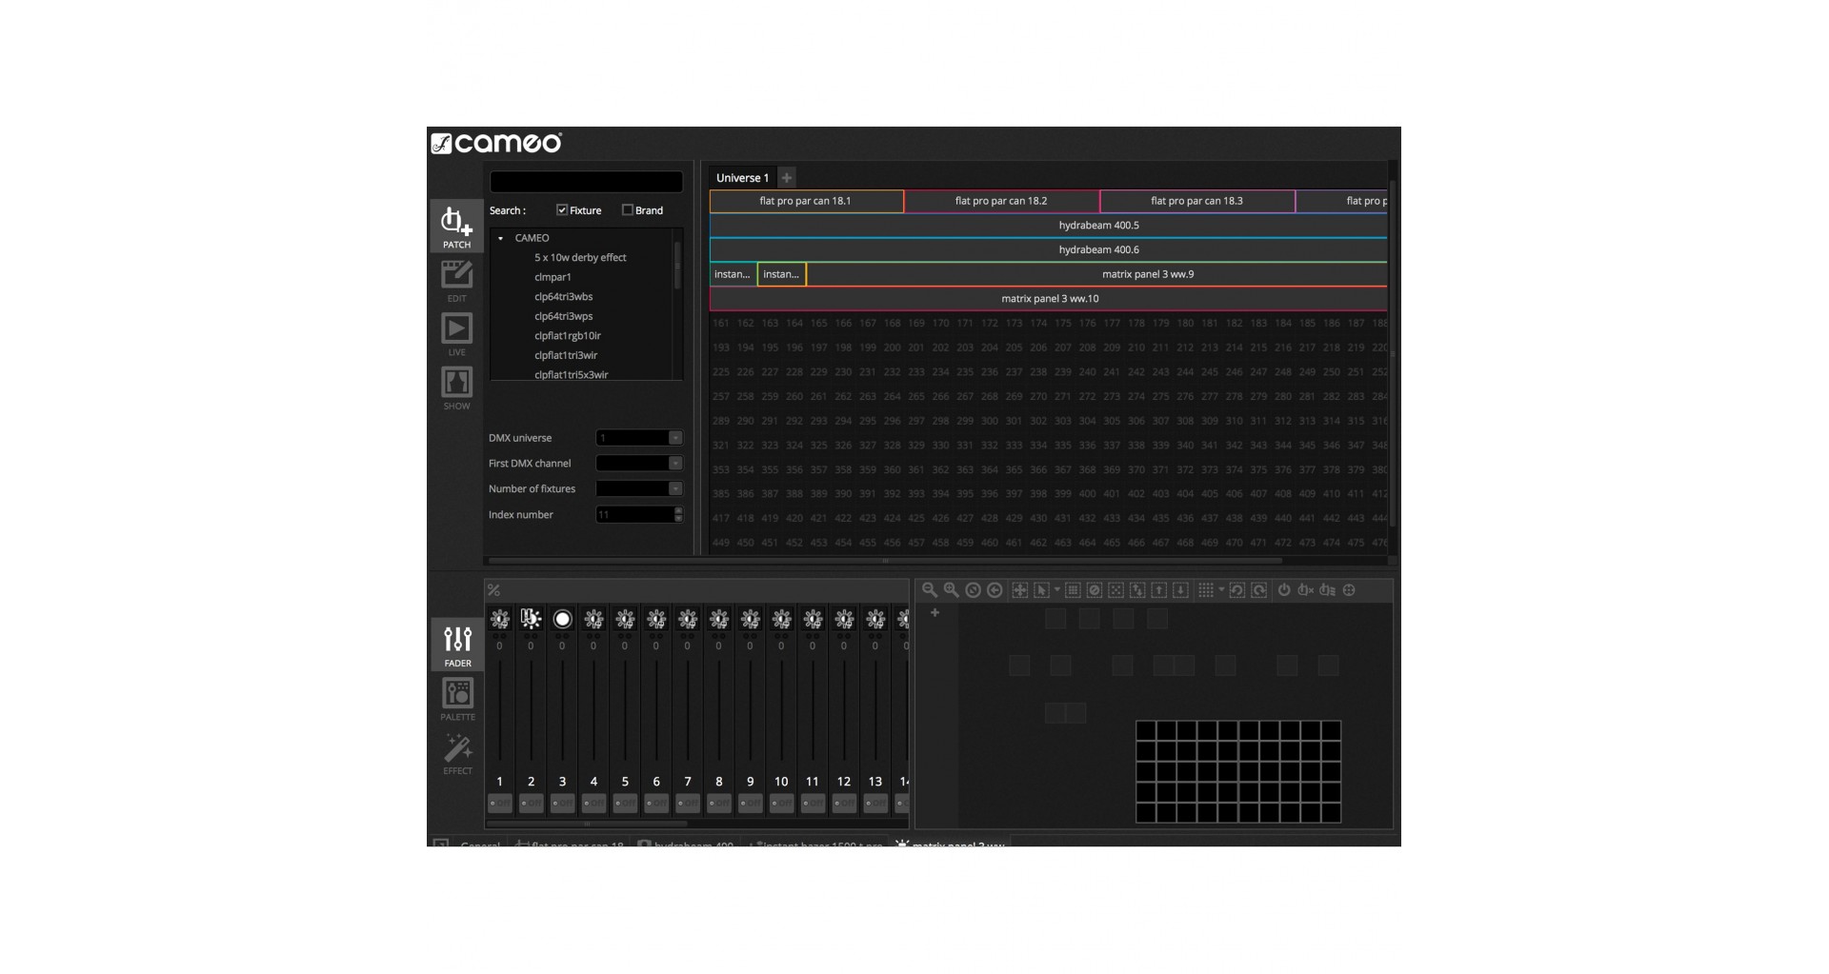Click the fader 5 slider track
The height and width of the screenshot is (974, 1829).
(x=625, y=714)
